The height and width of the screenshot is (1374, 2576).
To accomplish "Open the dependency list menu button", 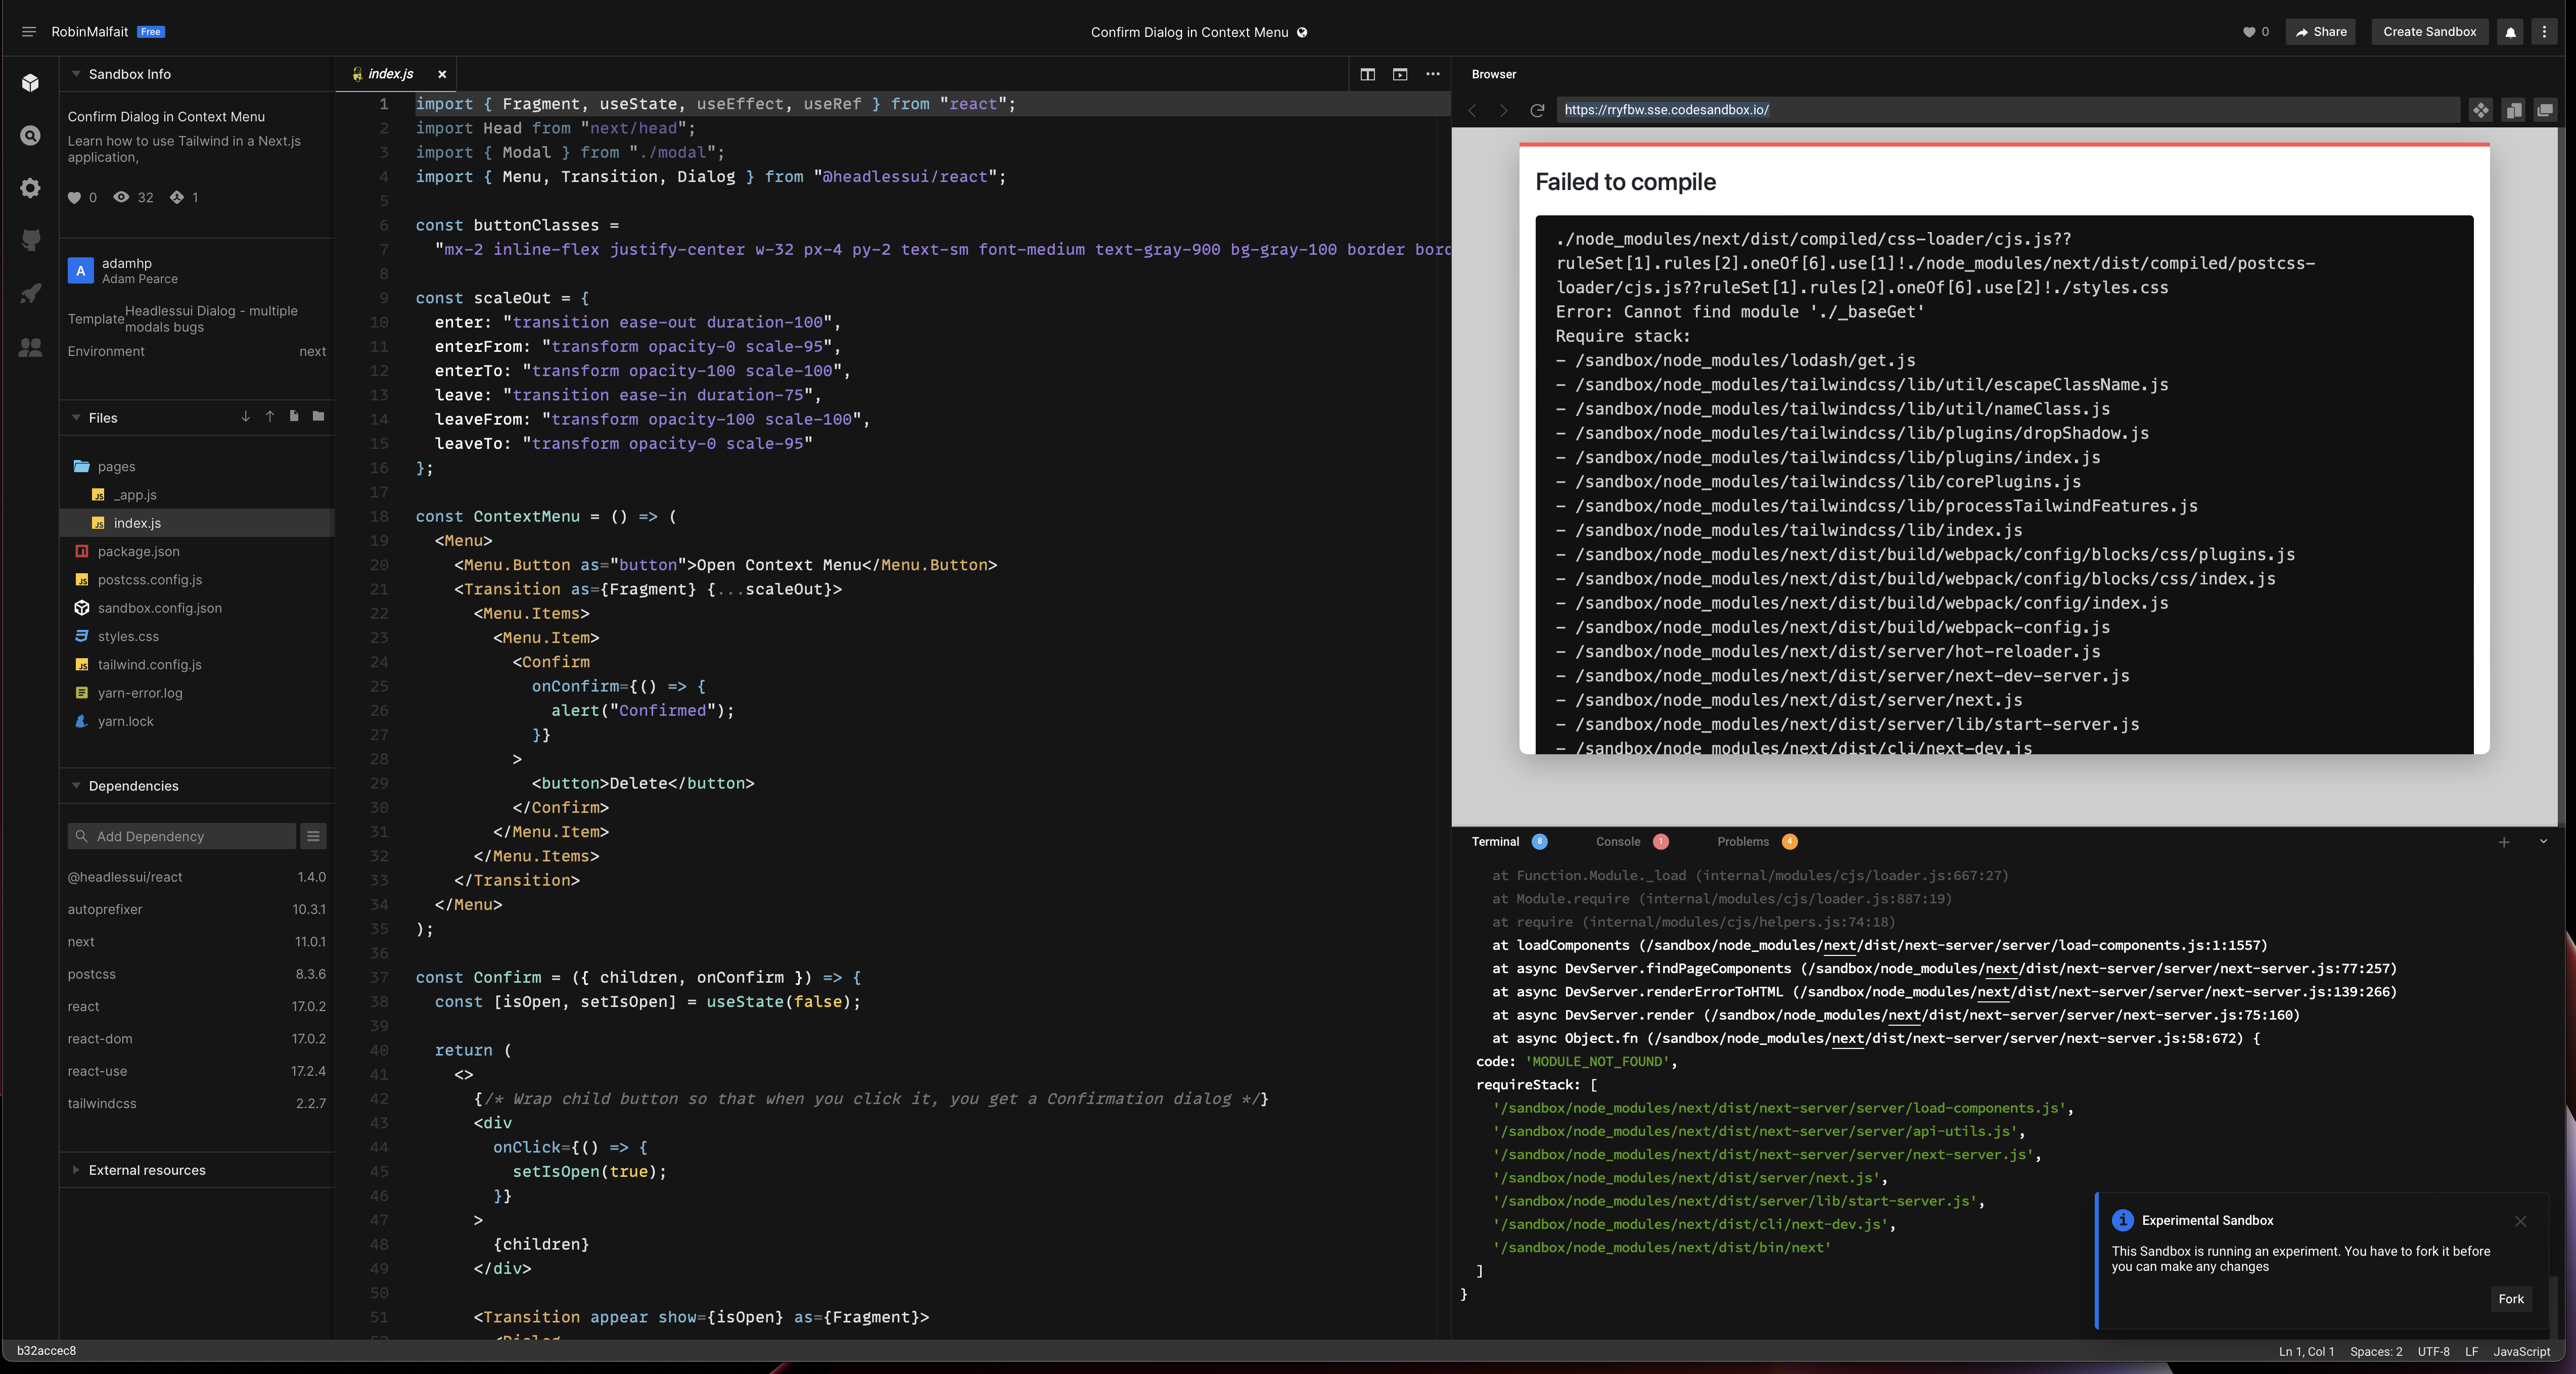I will [x=313, y=836].
